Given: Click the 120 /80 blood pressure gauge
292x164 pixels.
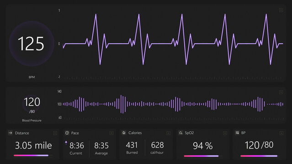Looking at the screenshot, I should tap(32, 104).
